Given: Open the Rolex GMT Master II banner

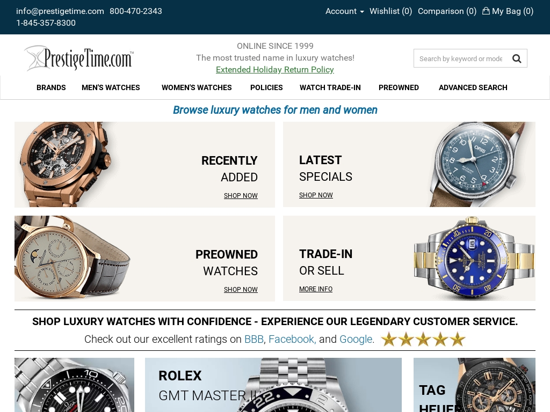Looking at the screenshot, I should click(x=273, y=385).
